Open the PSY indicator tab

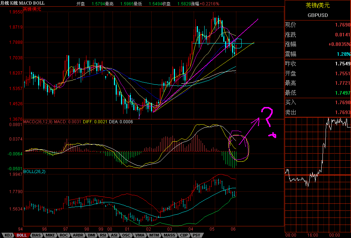[196, 235]
